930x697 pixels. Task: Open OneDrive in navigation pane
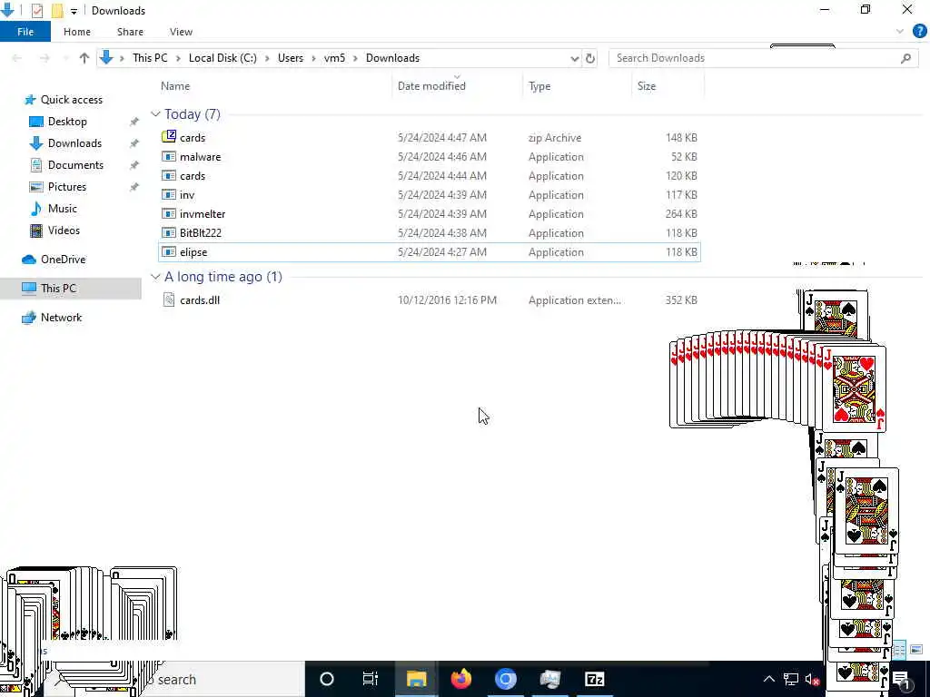click(x=63, y=260)
